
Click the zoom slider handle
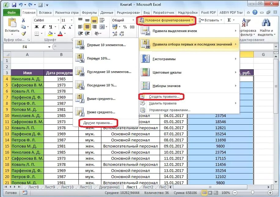point(253,192)
